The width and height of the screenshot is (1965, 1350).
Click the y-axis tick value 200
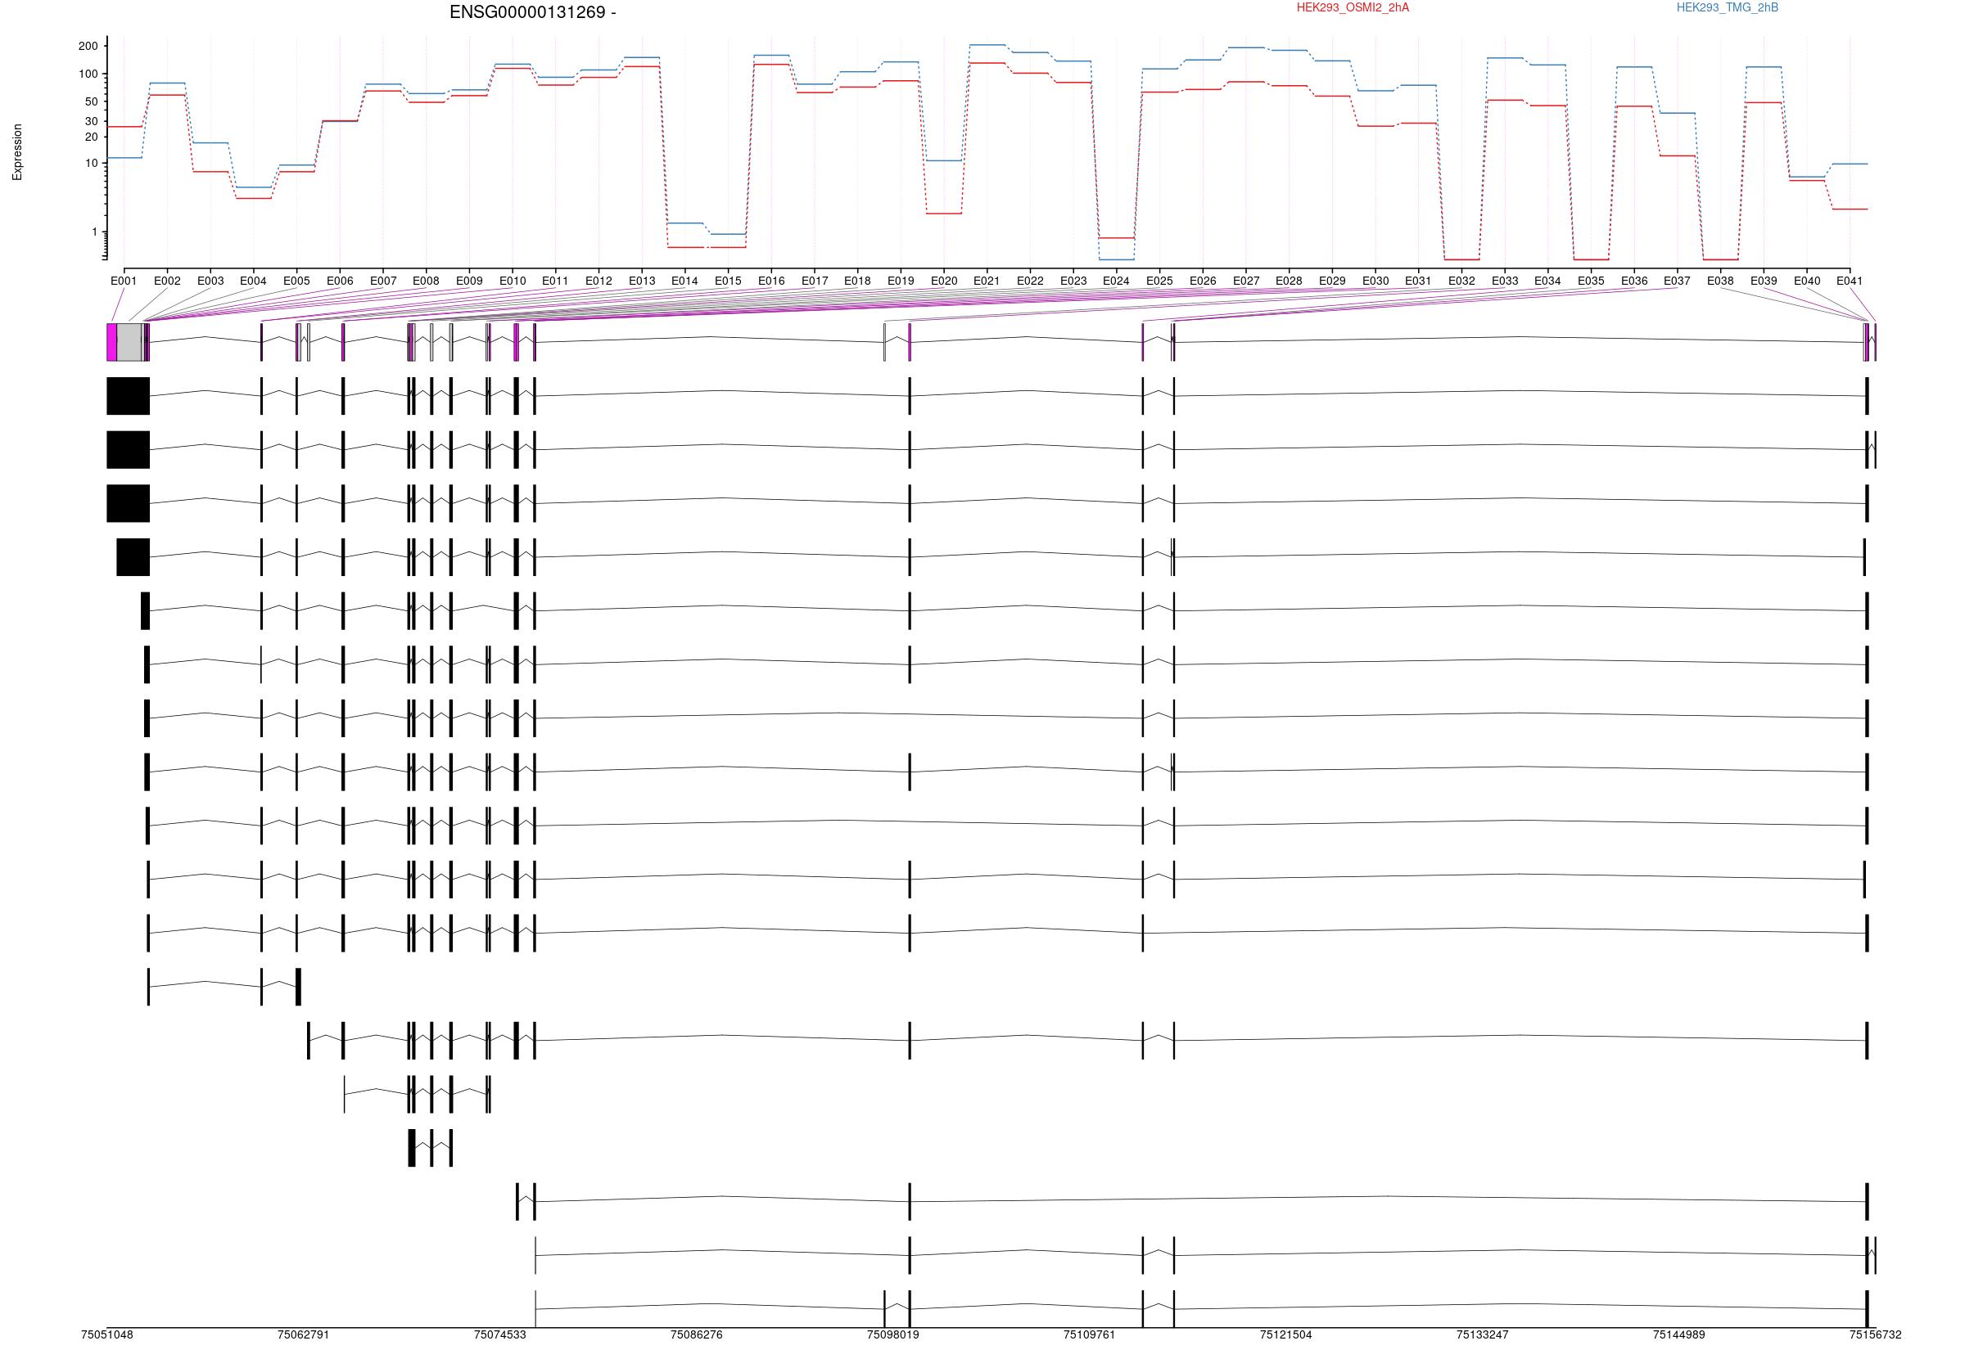coord(89,47)
